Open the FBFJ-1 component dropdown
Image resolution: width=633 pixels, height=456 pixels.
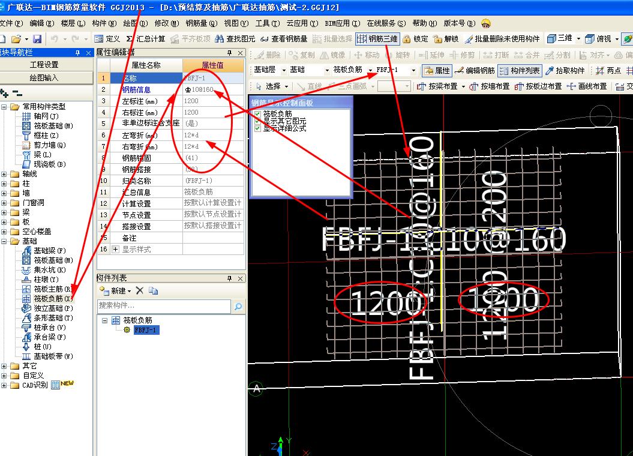413,70
